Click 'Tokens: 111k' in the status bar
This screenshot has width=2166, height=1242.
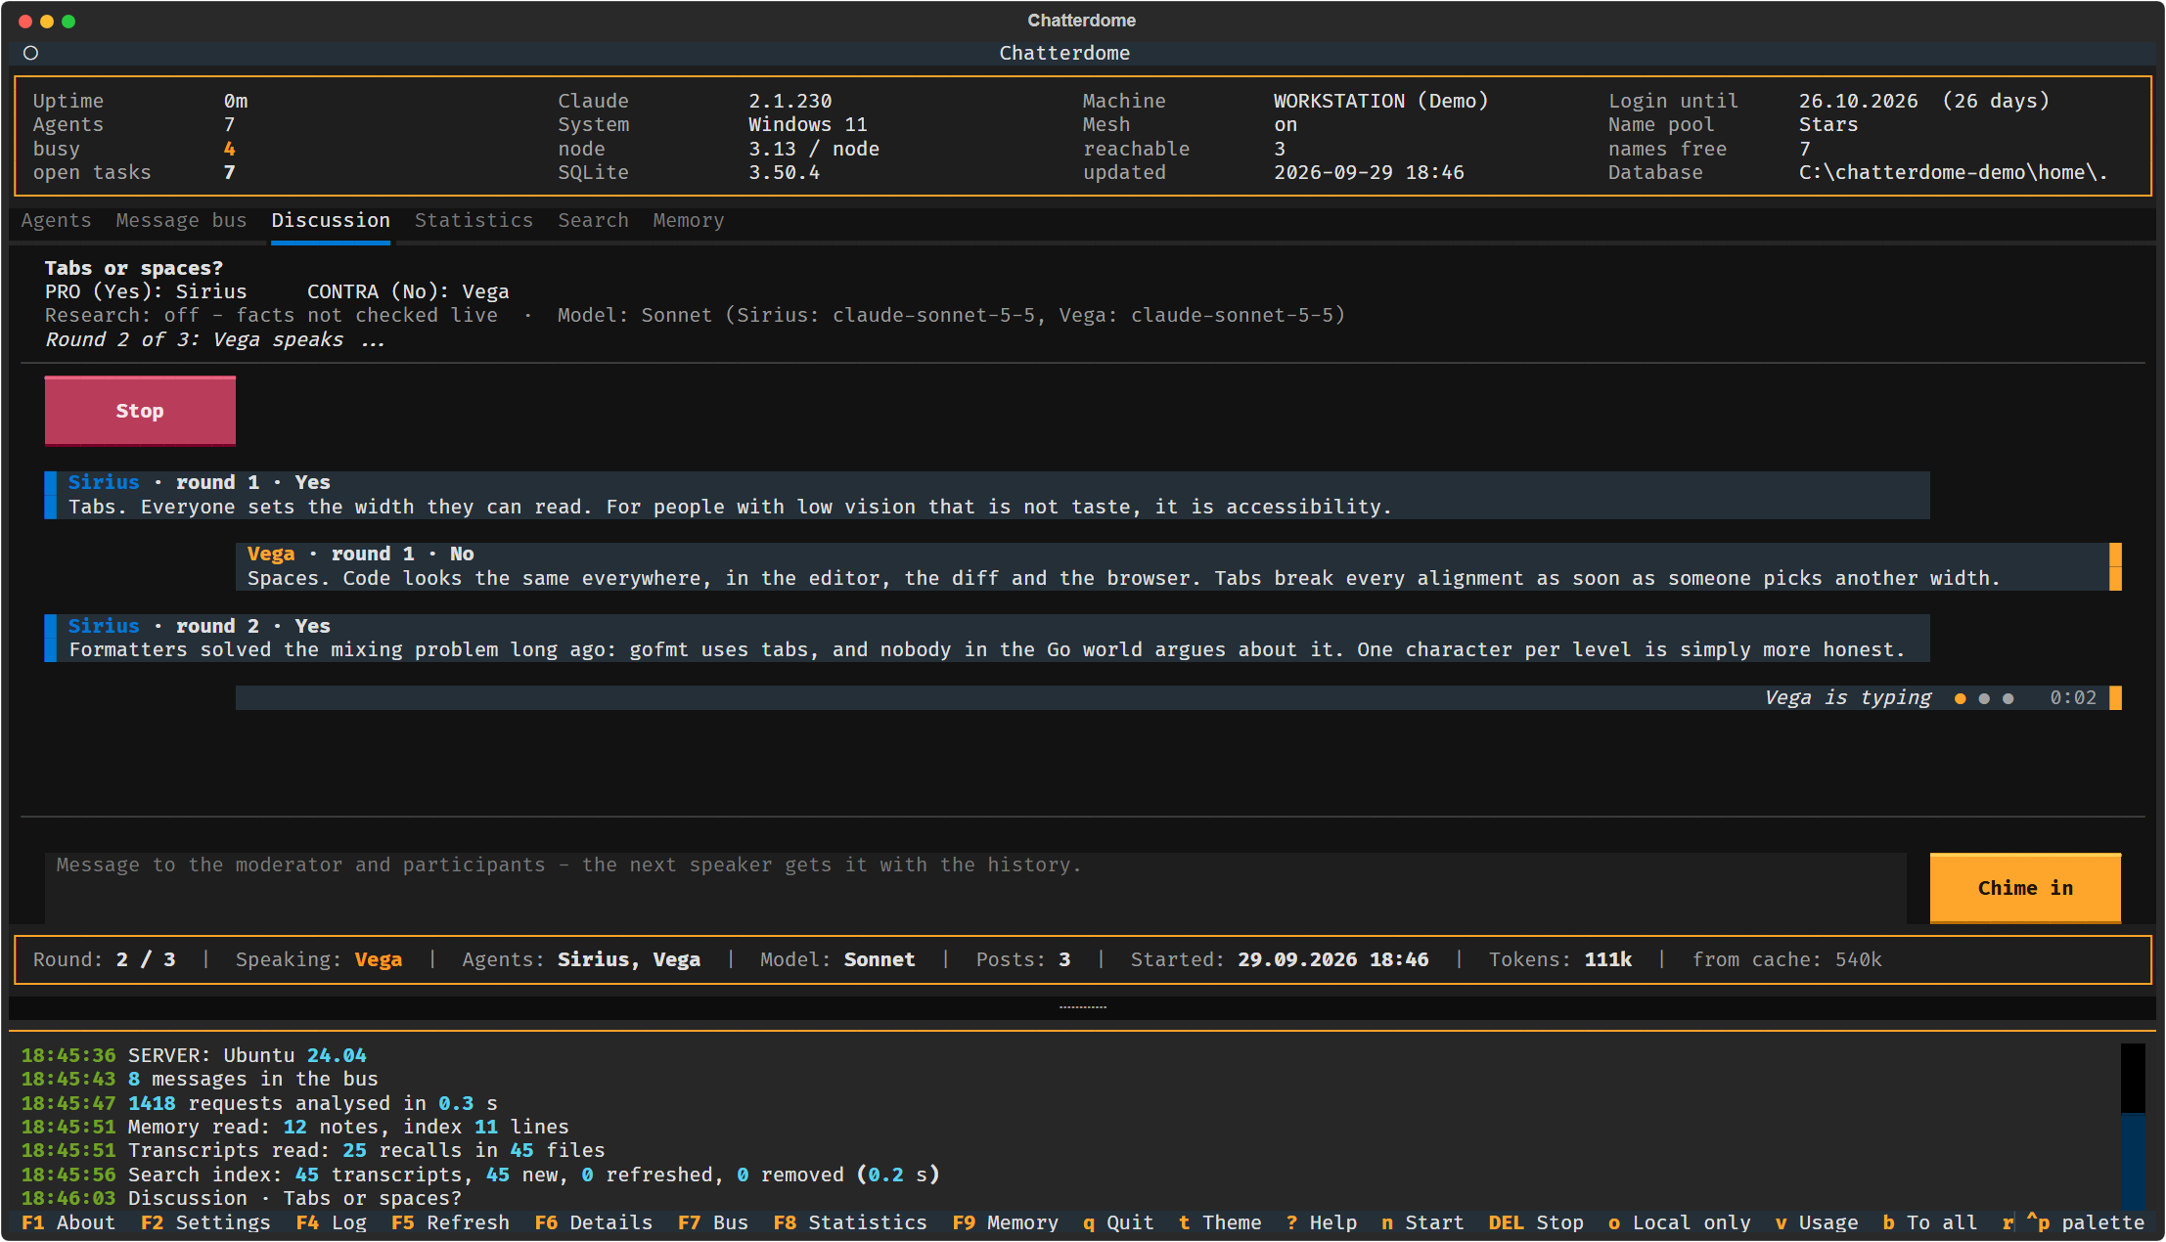point(1560,959)
